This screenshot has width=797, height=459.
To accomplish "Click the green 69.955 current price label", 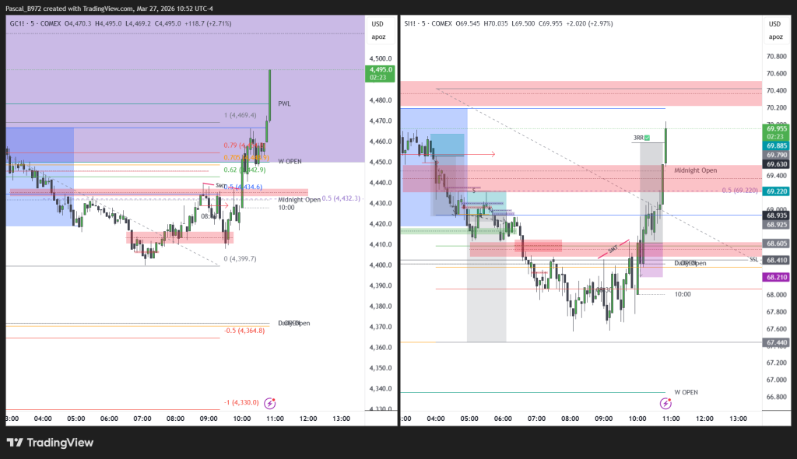I will pyautogui.click(x=777, y=128).
